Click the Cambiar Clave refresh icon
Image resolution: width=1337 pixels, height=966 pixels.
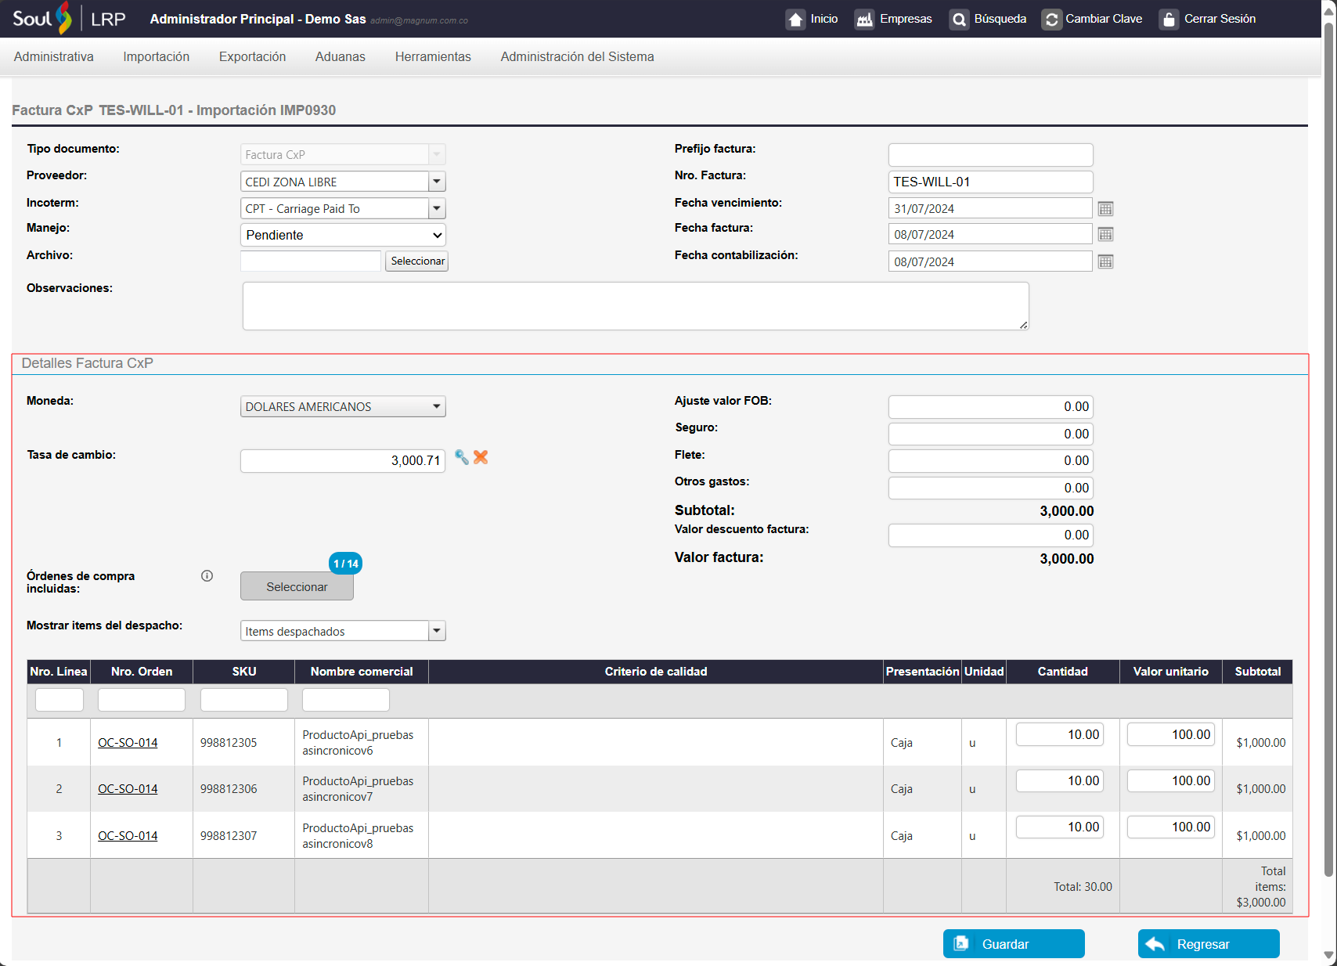(1051, 20)
